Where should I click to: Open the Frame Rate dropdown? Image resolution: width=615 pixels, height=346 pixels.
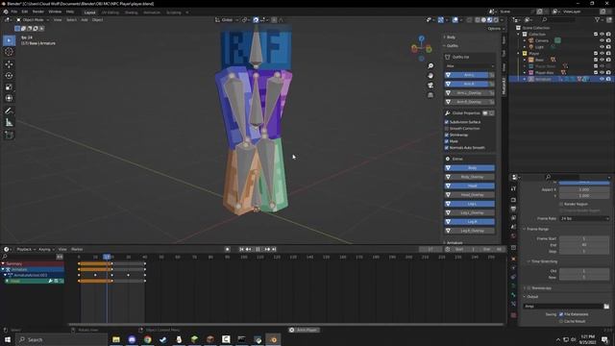[x=584, y=218]
